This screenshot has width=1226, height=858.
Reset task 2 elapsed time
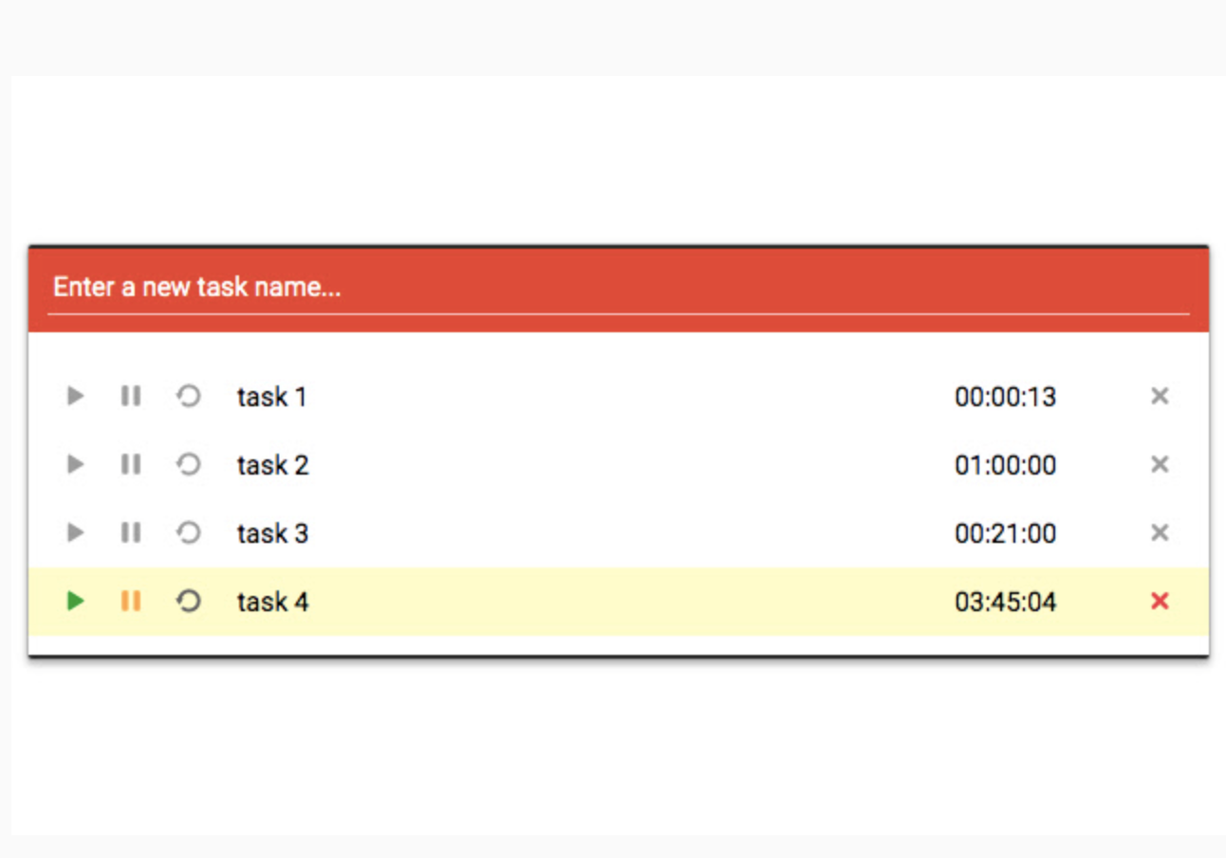189,464
